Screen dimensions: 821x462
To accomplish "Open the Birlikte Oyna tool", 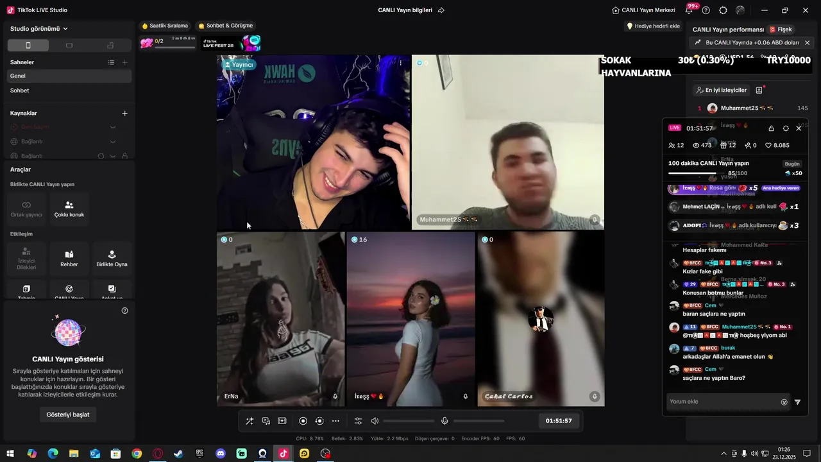I will click(x=112, y=258).
